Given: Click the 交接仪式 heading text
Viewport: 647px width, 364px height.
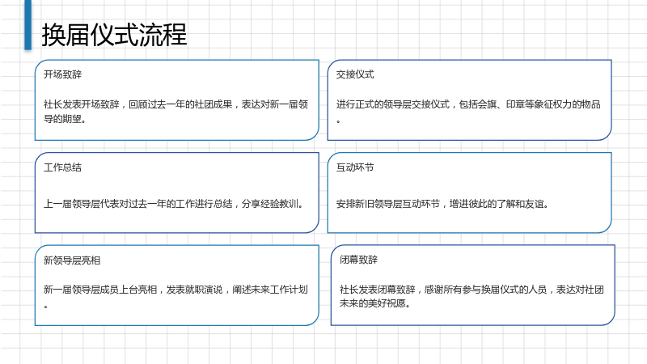Looking at the screenshot, I should point(355,74).
